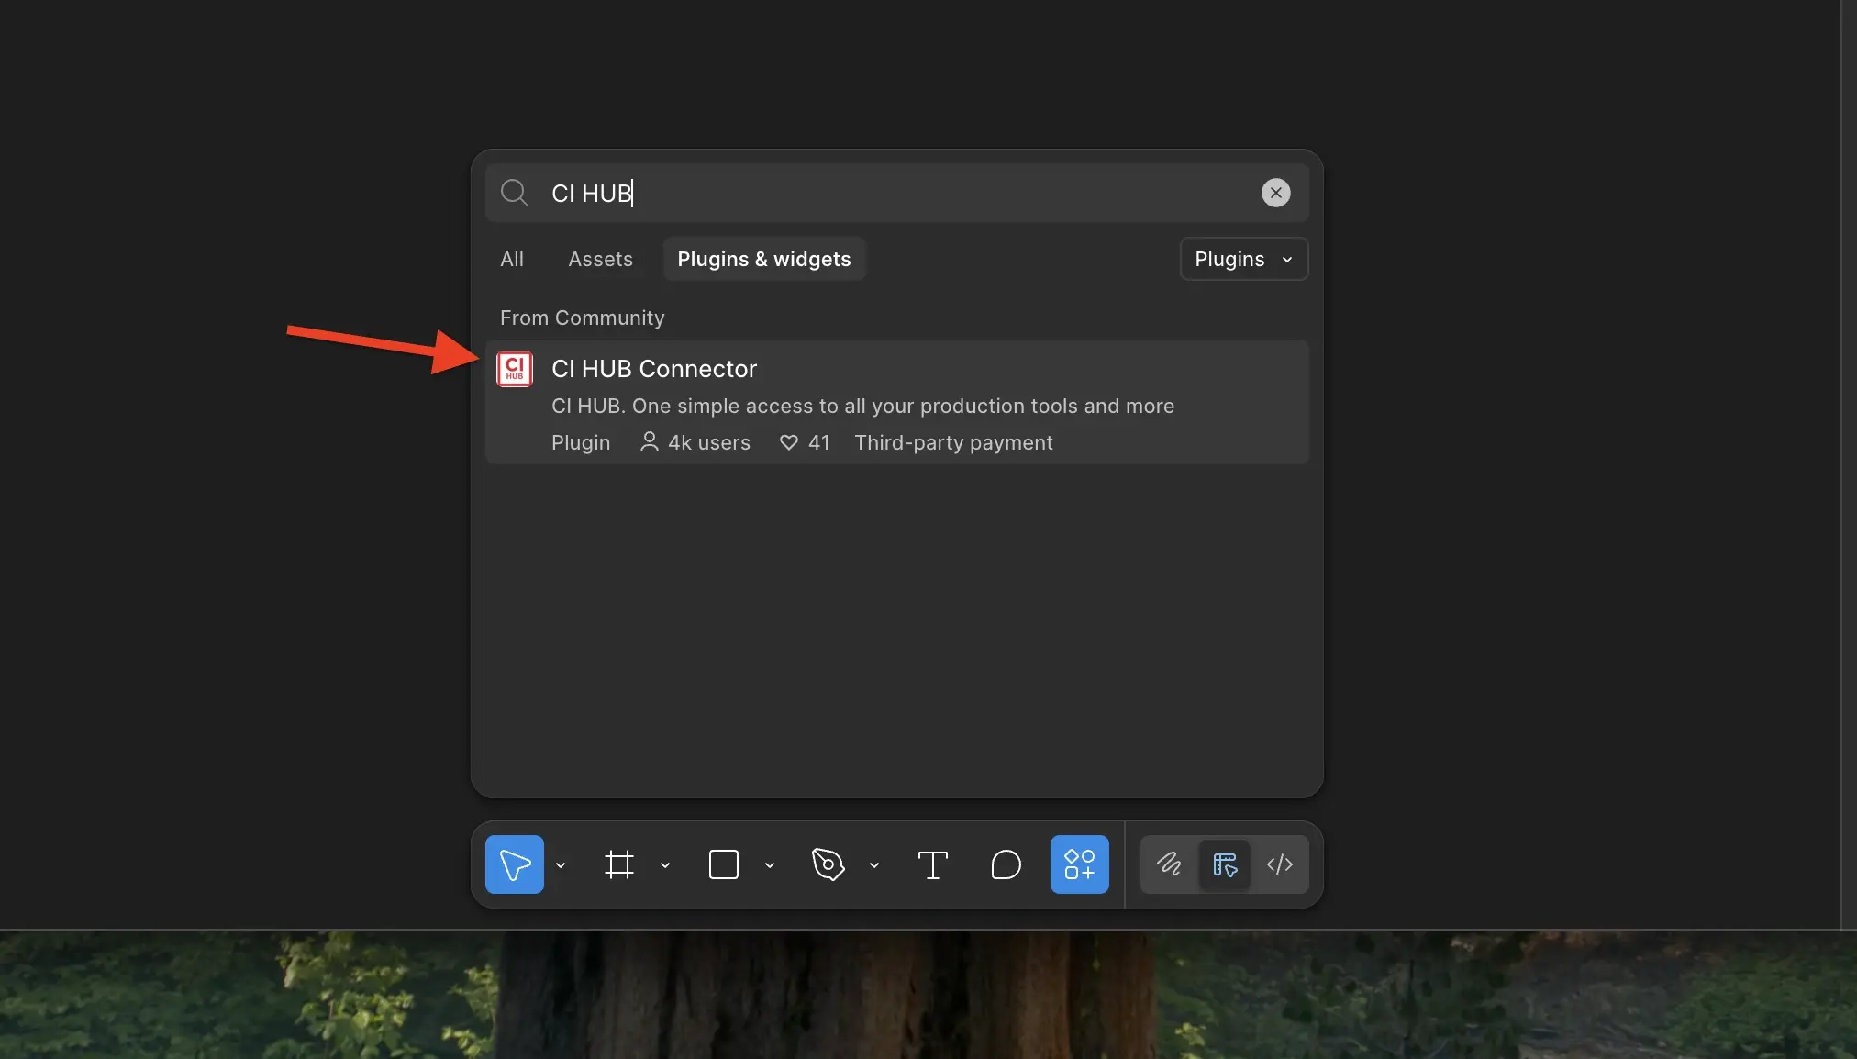Select the Comment tool
The width and height of the screenshot is (1857, 1059).
[1006, 864]
